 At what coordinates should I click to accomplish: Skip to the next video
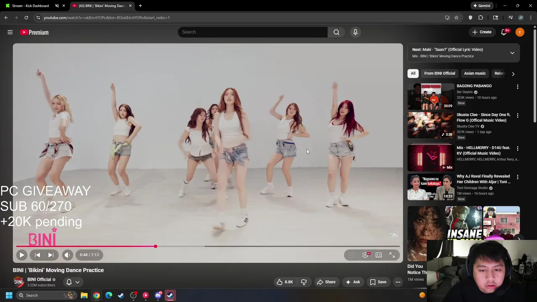[x=51, y=255]
